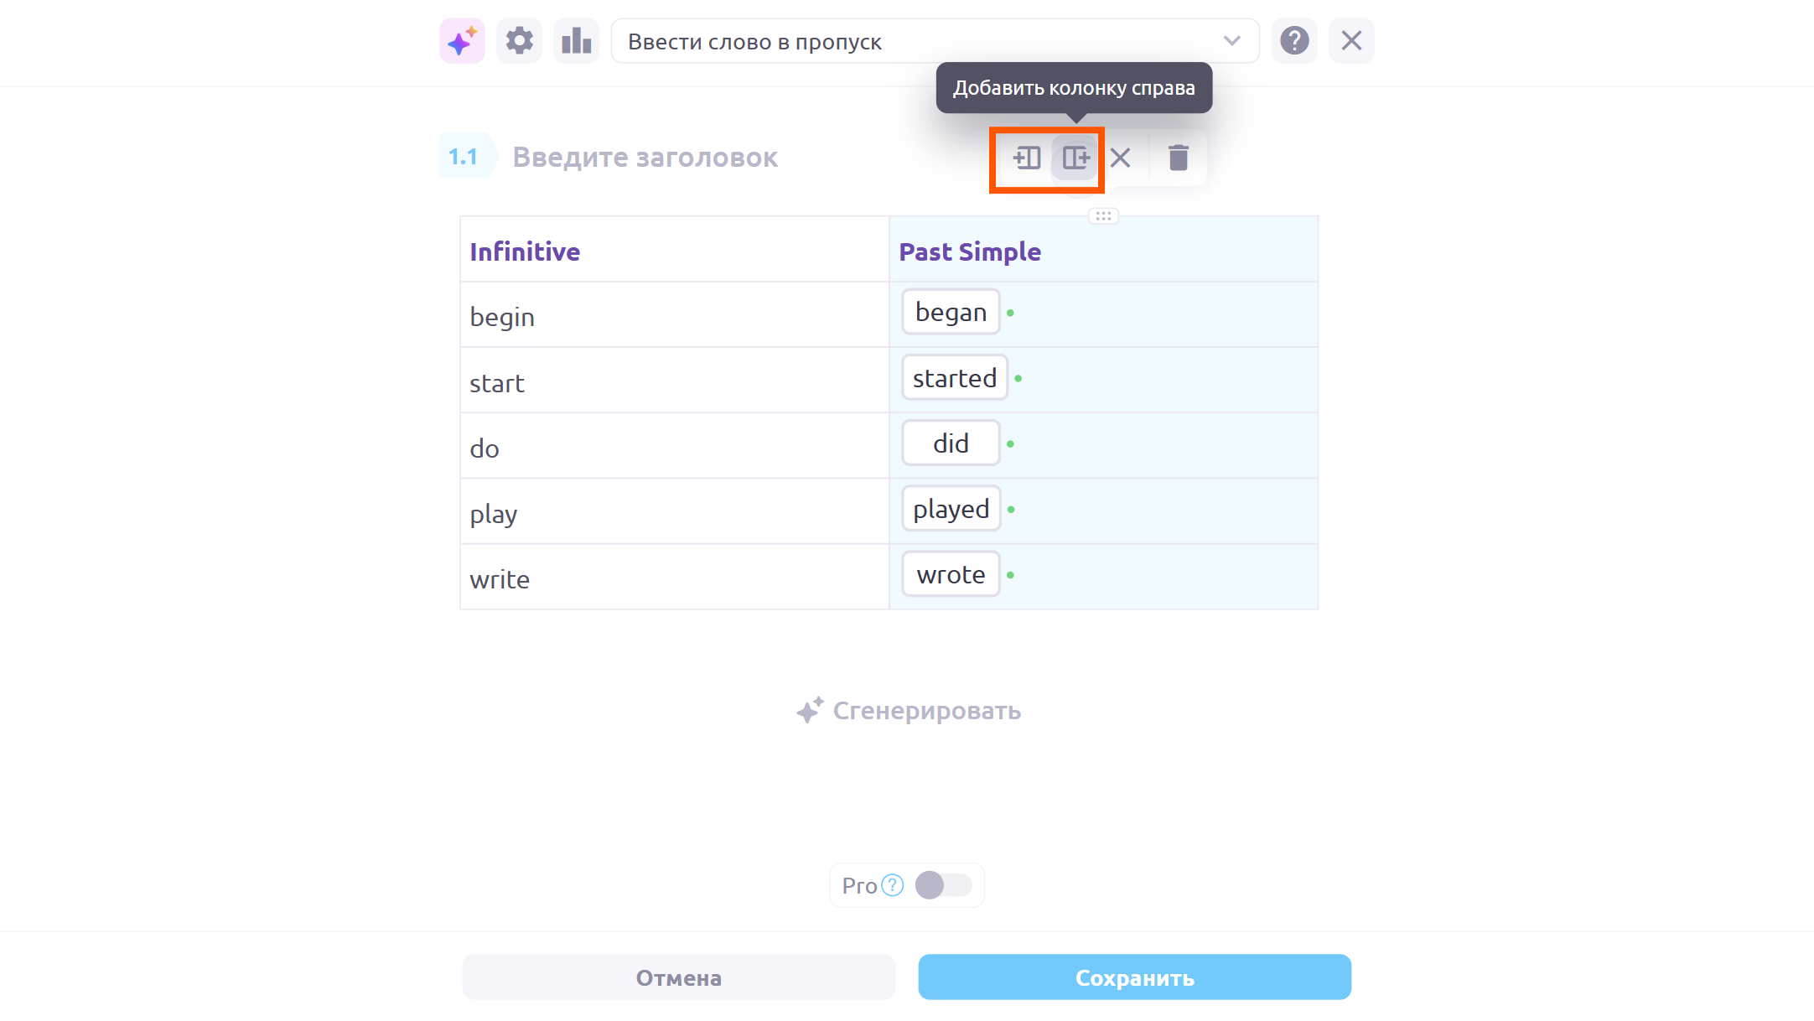Remove column with the X icon
Screen dimensions: 1814x1021
(1120, 158)
